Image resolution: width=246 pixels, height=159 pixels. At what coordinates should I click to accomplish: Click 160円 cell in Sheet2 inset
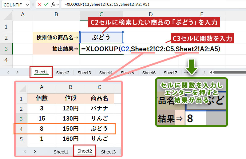[x=71, y=139]
